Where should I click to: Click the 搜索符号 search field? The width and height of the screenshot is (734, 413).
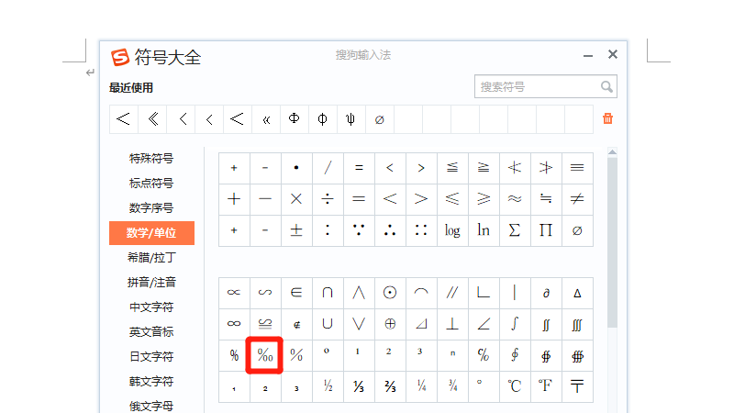tap(536, 87)
